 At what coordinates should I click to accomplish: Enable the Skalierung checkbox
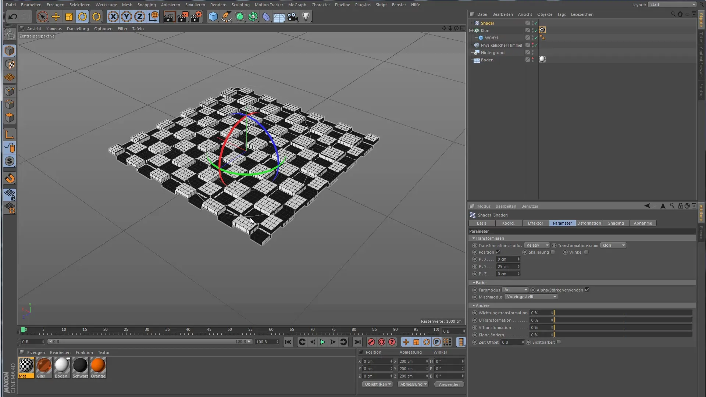tap(553, 252)
